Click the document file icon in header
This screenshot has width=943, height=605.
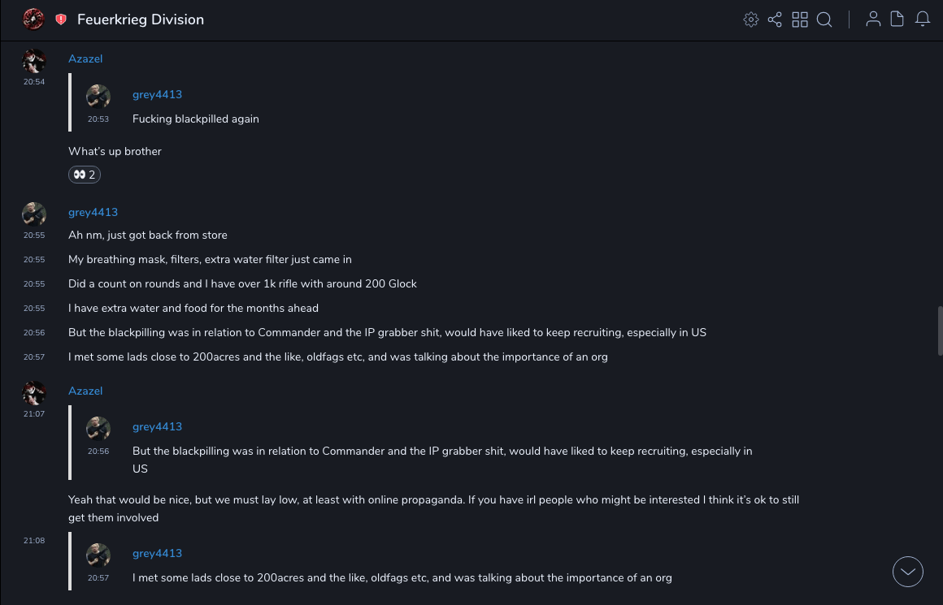point(897,19)
